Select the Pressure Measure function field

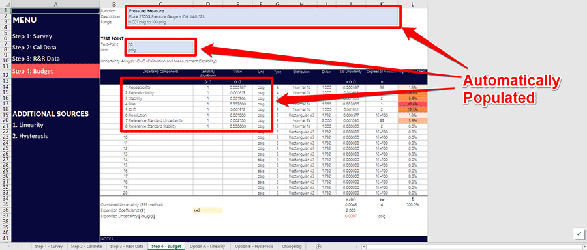[x=263, y=11]
